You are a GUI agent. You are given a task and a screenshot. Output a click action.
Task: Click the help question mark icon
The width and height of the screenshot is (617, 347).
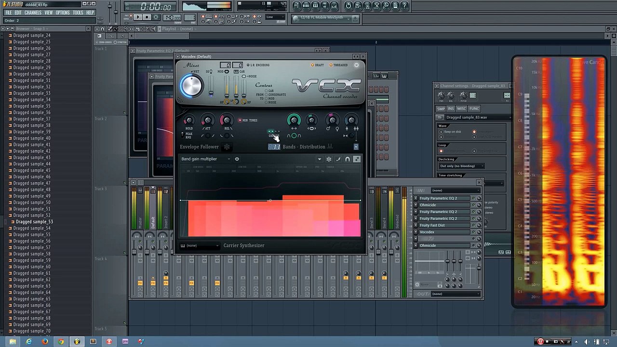point(405,6)
